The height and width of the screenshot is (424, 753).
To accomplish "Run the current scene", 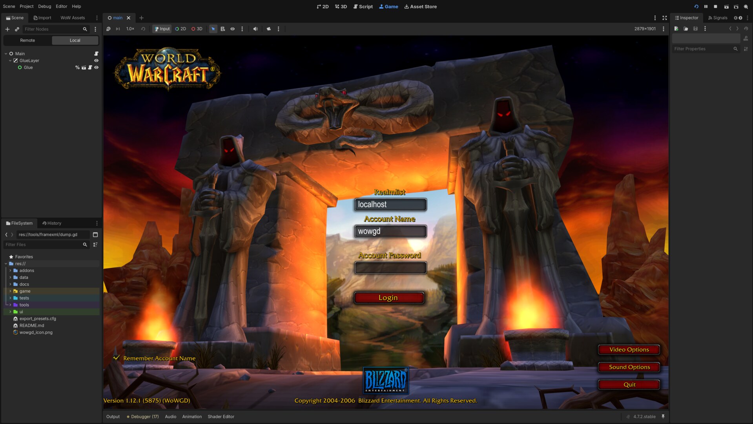I will click(726, 7).
